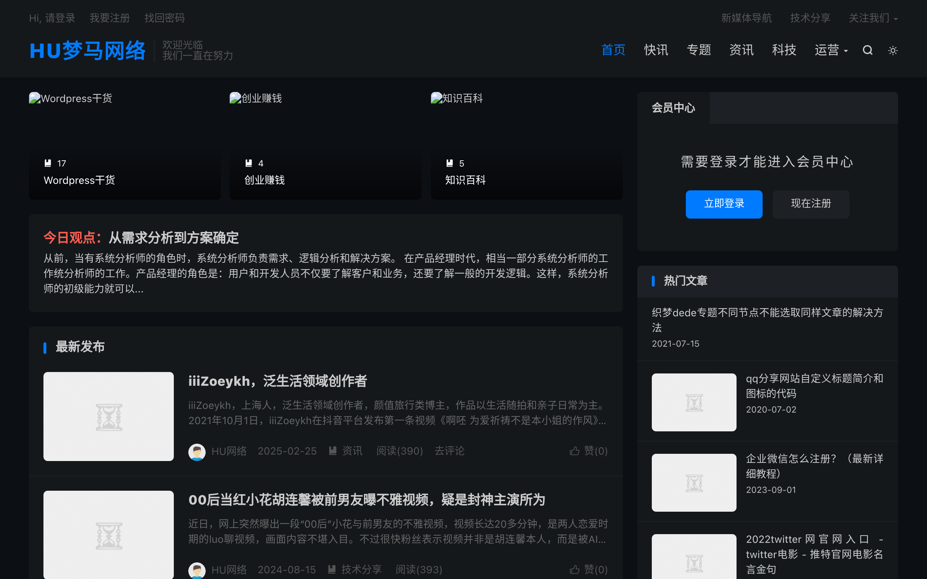Screen dimensions: 927x579
Task: Select the 快讯 nav item
Action: (656, 50)
